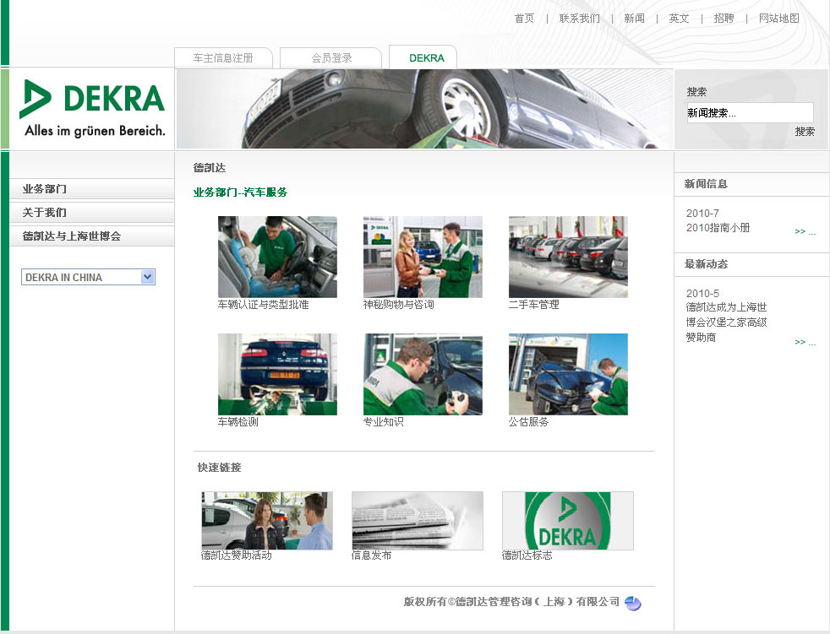This screenshot has height=634, width=830.
Task: Open 业务部门 in the sidebar menu
Action: point(91,189)
